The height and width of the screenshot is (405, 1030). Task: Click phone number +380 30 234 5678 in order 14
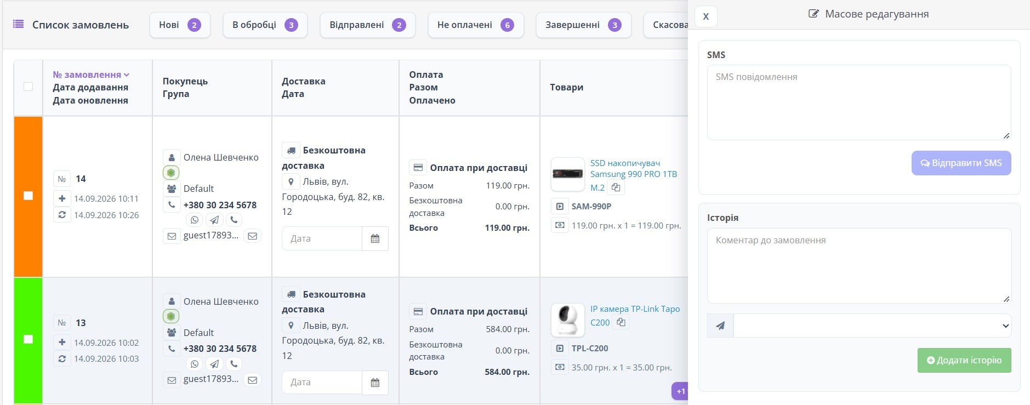pyautogui.click(x=220, y=205)
